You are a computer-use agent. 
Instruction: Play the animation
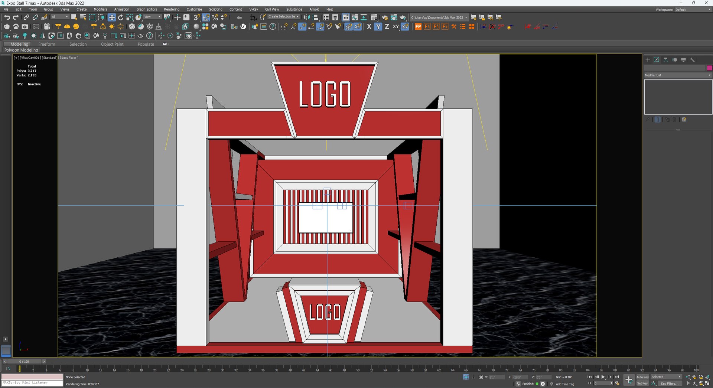(x=603, y=377)
